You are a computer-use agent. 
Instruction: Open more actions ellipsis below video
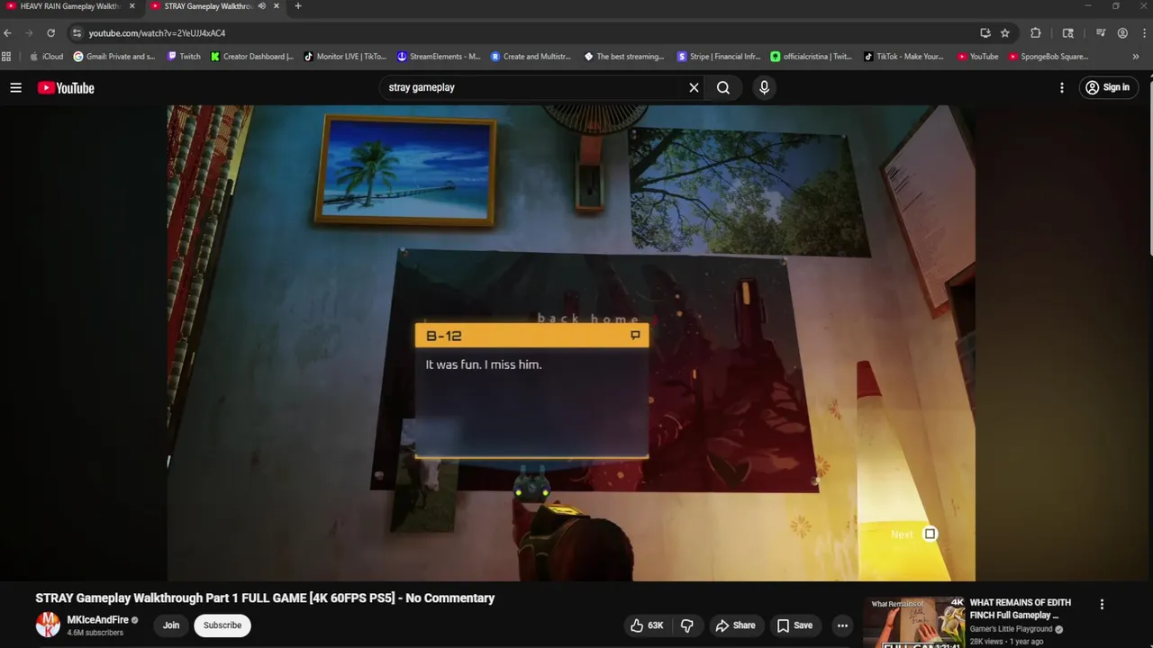point(842,625)
